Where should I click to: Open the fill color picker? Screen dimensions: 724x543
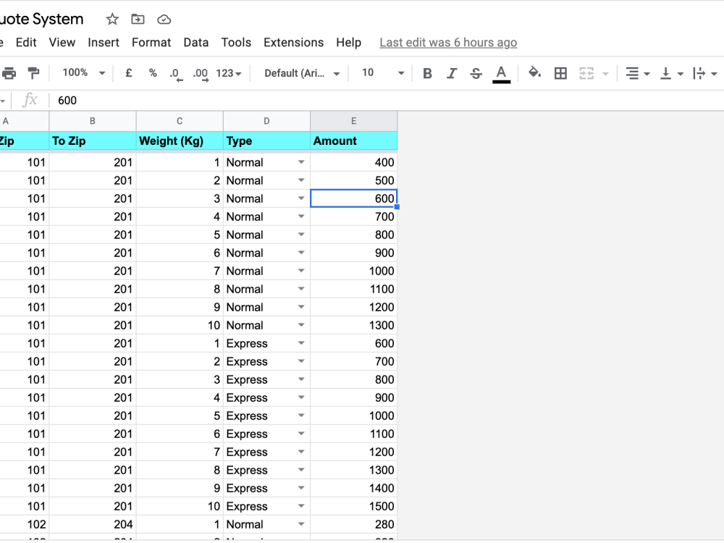click(535, 73)
